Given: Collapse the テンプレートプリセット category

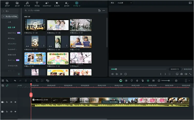Looking at the screenshot, I should 10,16.
